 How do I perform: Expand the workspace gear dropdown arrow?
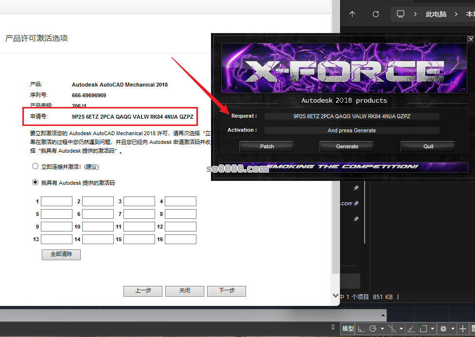click(452, 329)
